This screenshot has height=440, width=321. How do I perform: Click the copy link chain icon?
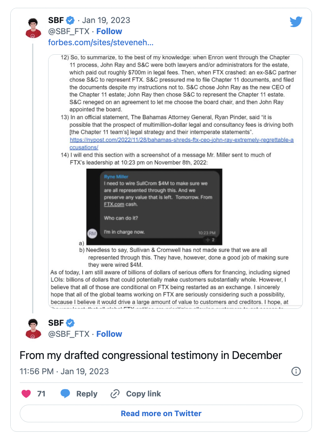115,394
